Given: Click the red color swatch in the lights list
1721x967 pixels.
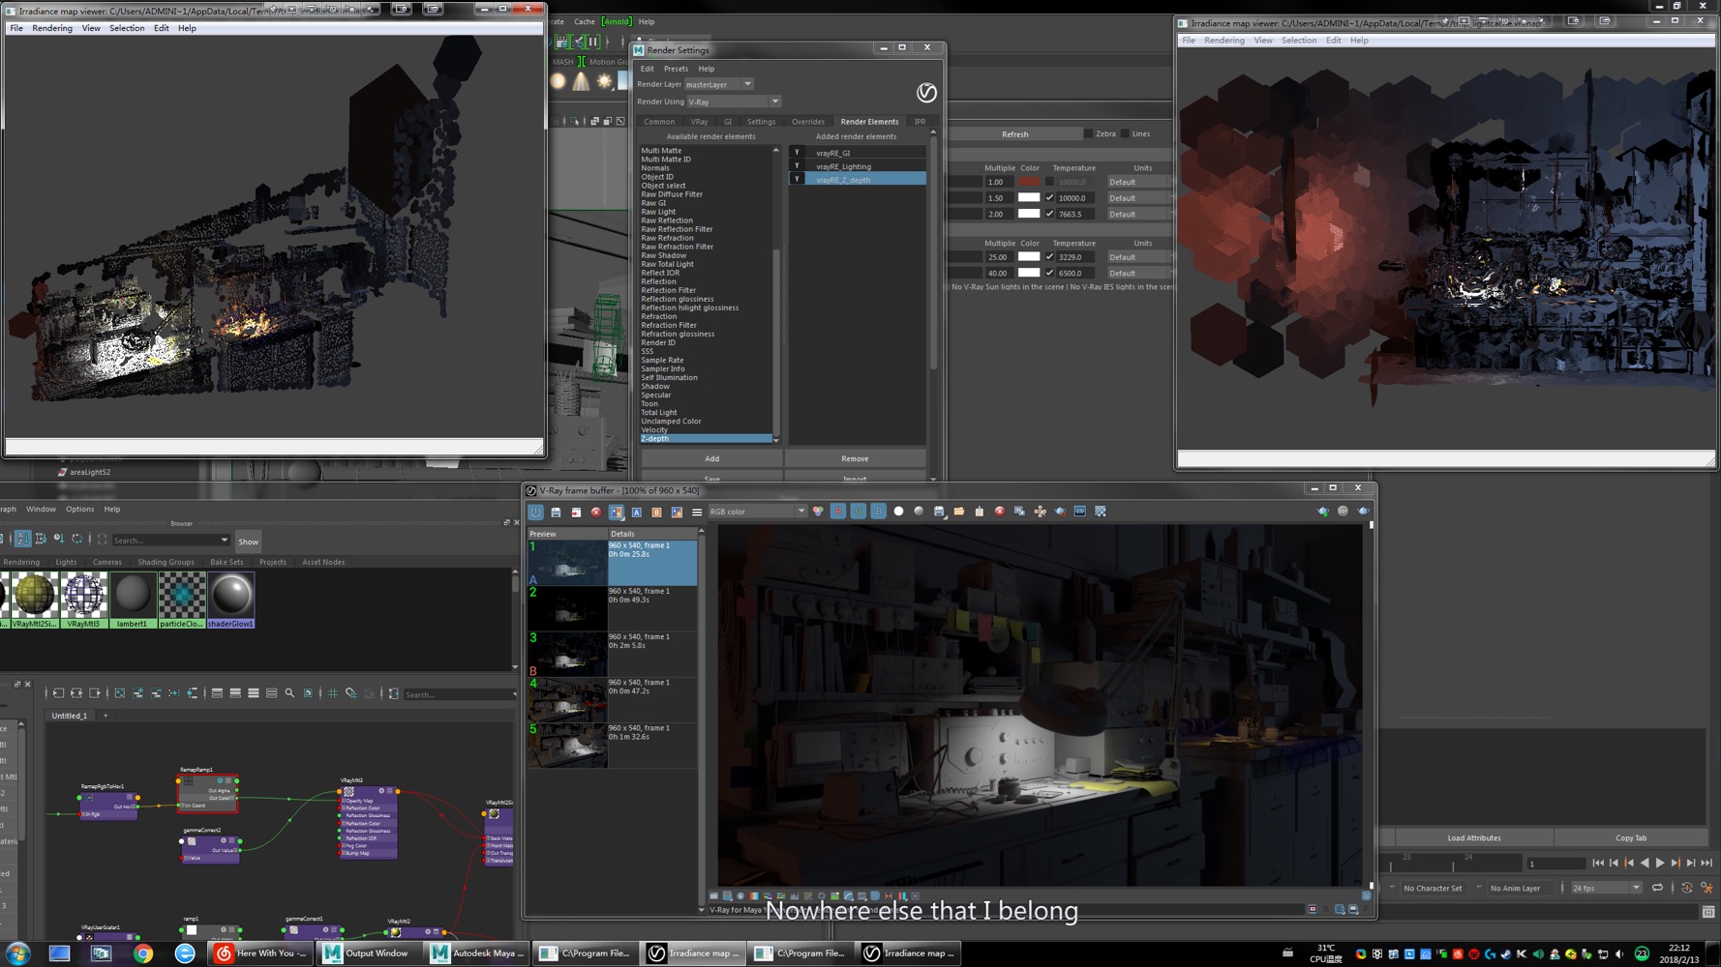Looking at the screenshot, I should [x=1029, y=182].
